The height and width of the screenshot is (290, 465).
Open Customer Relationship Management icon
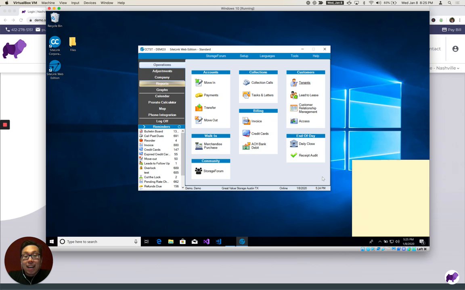tap(293, 108)
